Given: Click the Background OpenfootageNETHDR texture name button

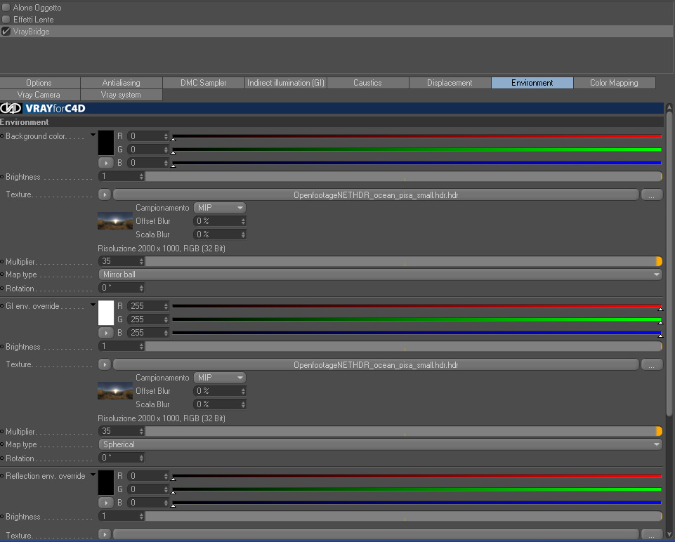Looking at the screenshot, I should [x=376, y=195].
